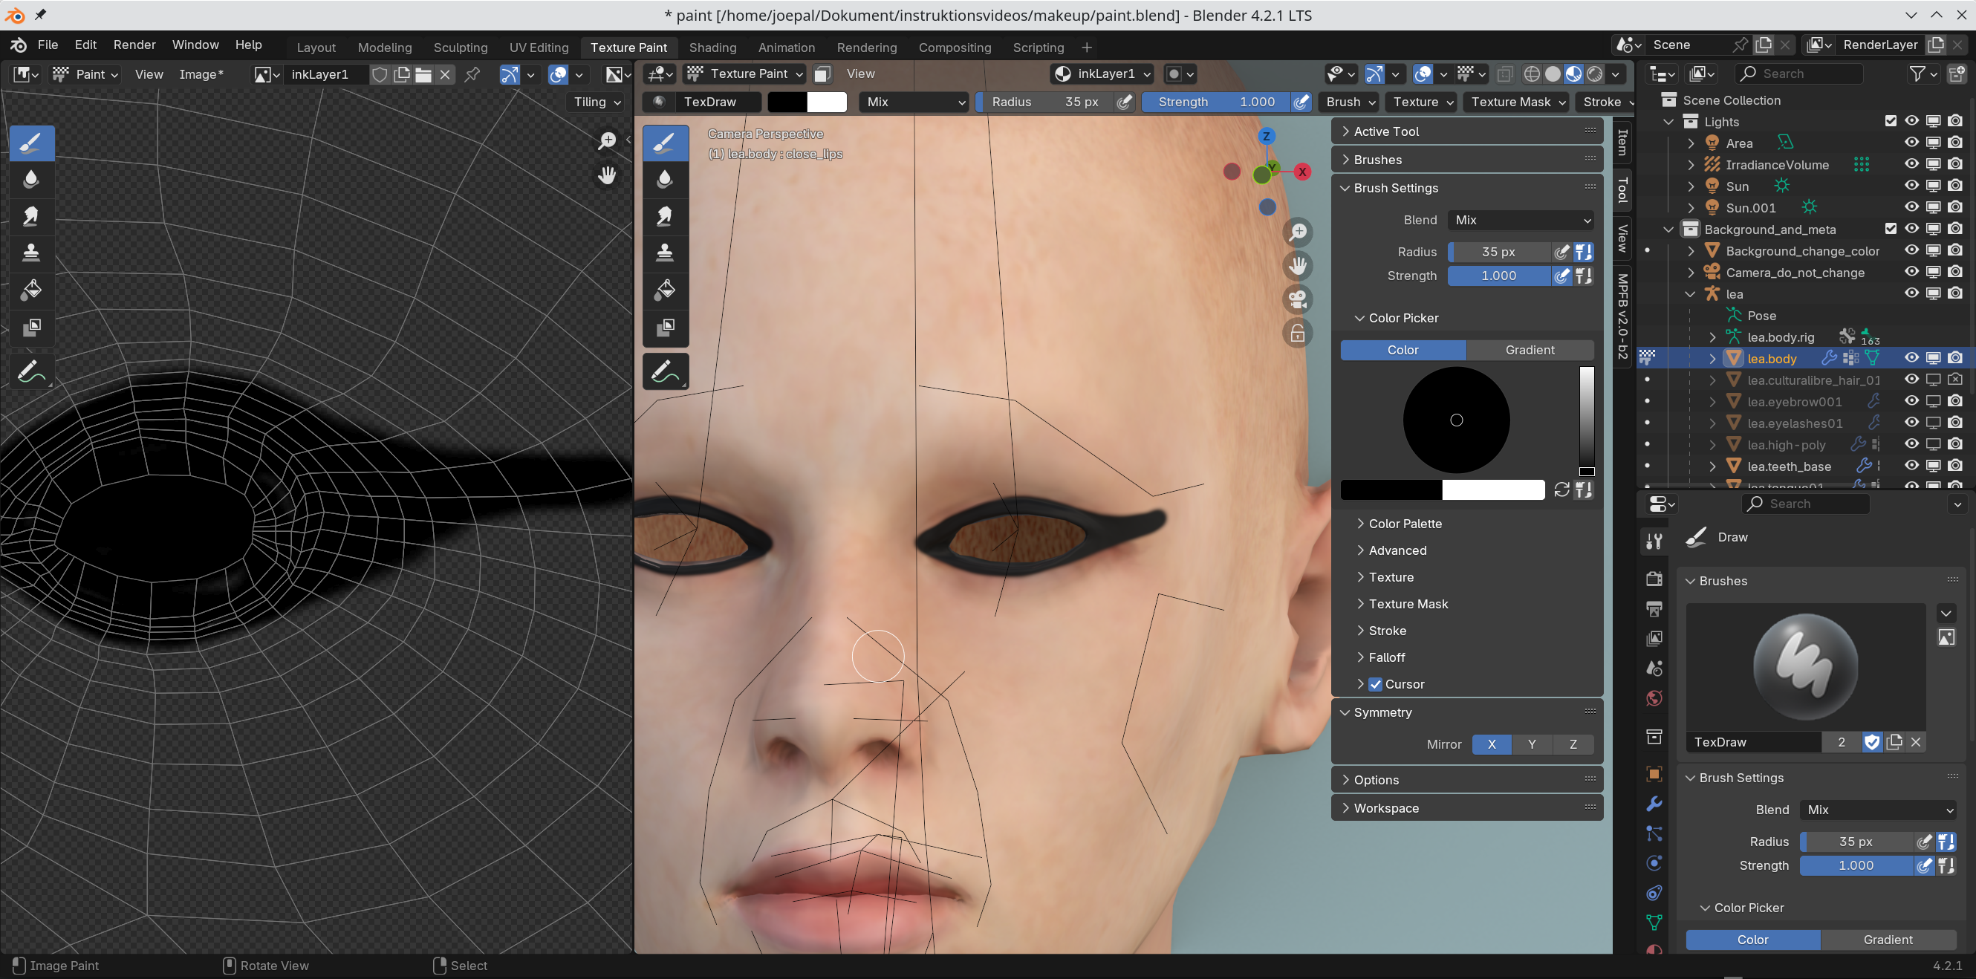Select the Clone tool in 3D viewport toolbar
1976x979 pixels.
pos(664,253)
